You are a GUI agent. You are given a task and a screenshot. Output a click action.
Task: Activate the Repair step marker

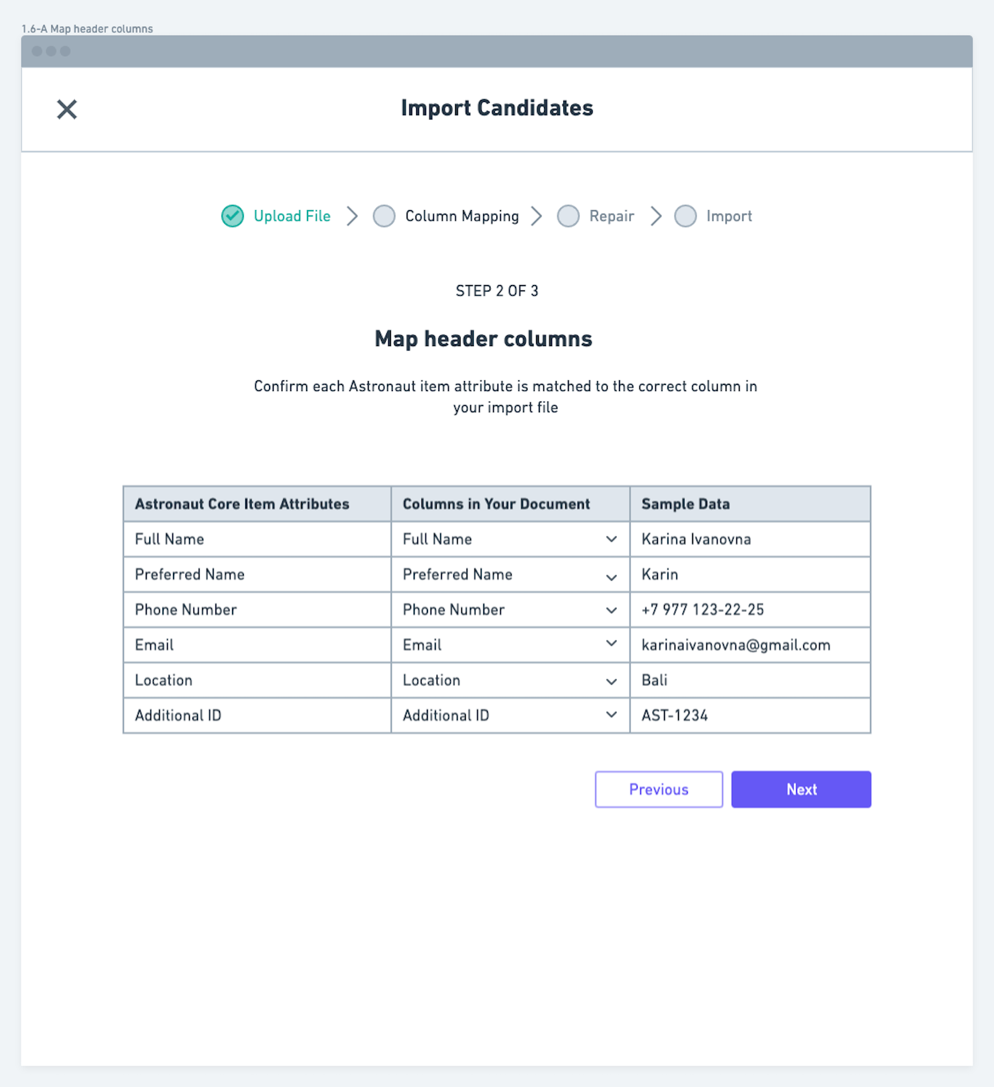coord(568,216)
